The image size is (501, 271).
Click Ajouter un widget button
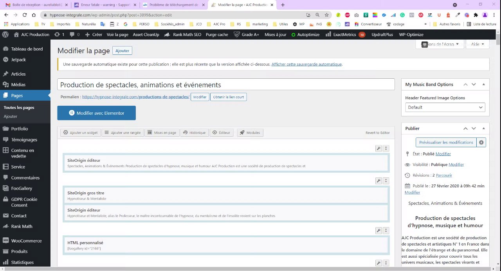click(81, 133)
